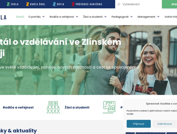The image size is (177, 134).
Task: Open the Žáci a studenti dropdown chevron
Action: click(x=105, y=17)
